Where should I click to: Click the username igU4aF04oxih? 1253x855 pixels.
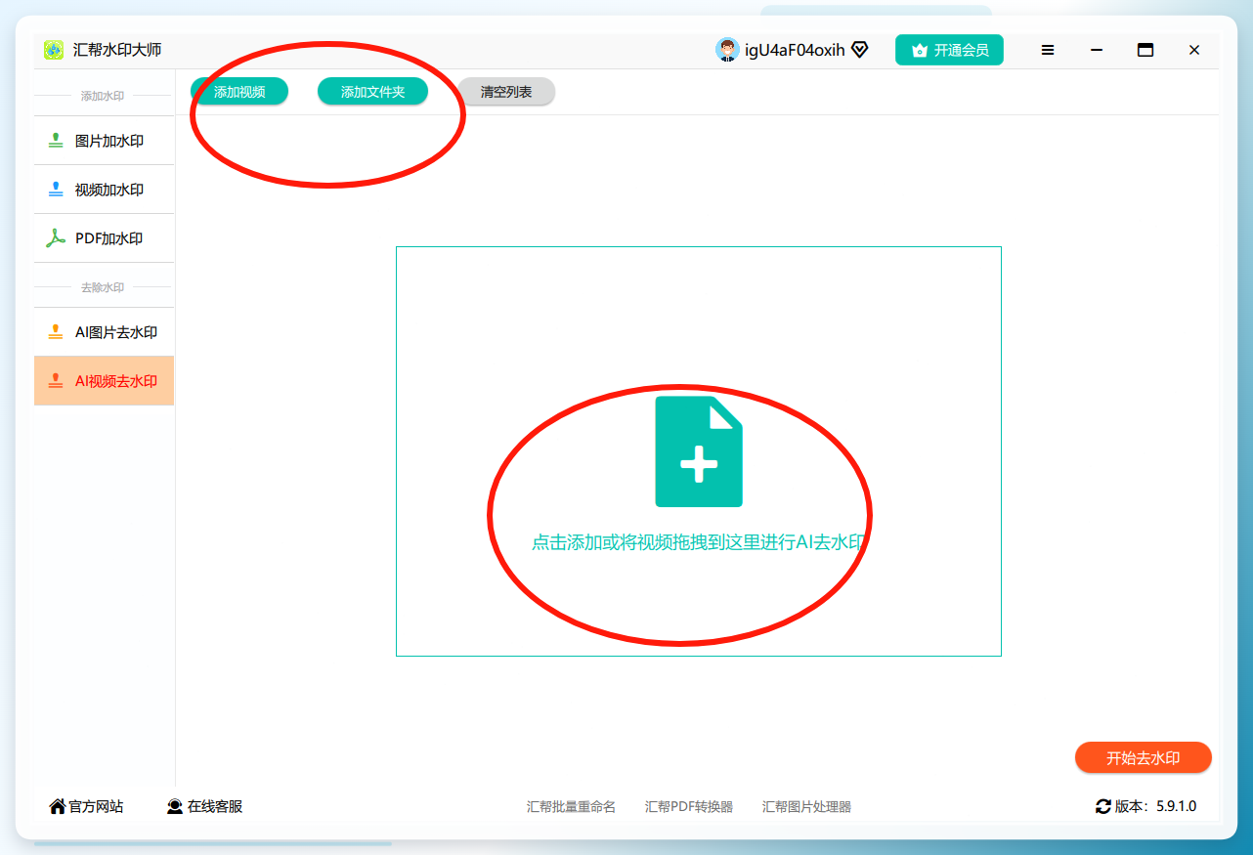[795, 50]
